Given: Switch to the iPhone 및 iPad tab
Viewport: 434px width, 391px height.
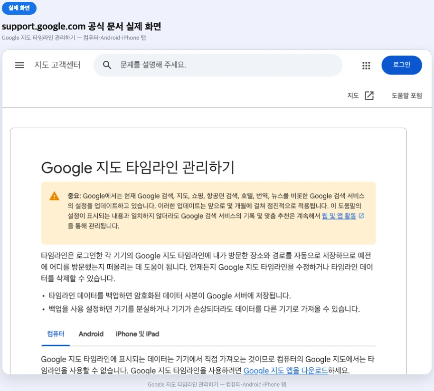Looking at the screenshot, I should coord(137,334).
